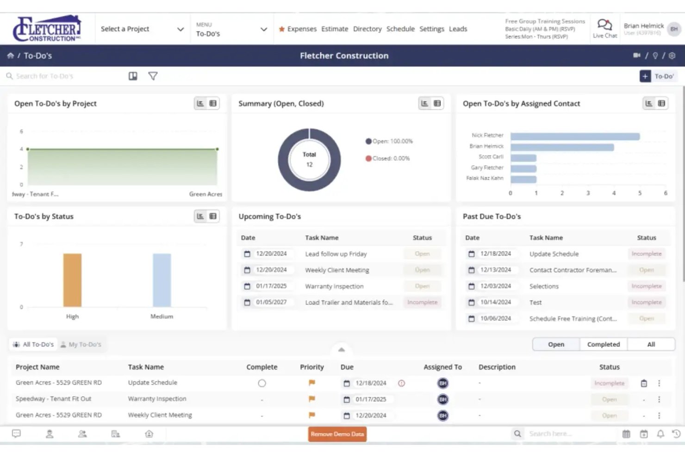
Task: Click the Remove Demo Data button
Action: (337, 434)
